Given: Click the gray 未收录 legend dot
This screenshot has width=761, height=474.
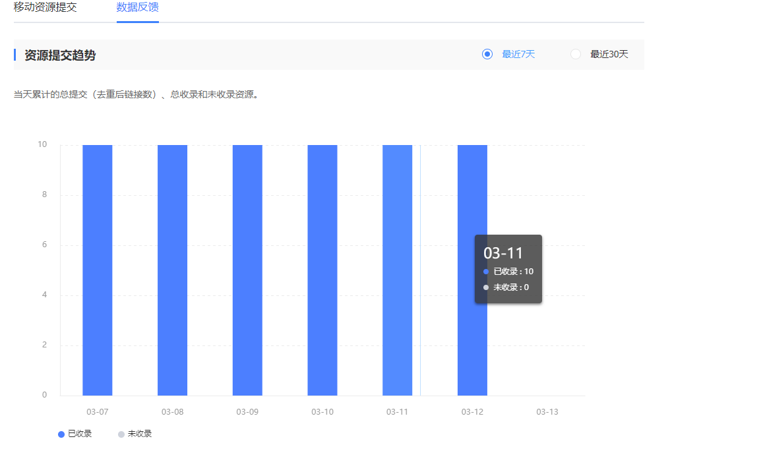Looking at the screenshot, I should tap(120, 433).
